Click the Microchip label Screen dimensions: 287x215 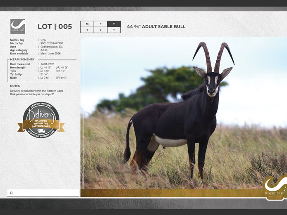pyautogui.click(x=17, y=43)
